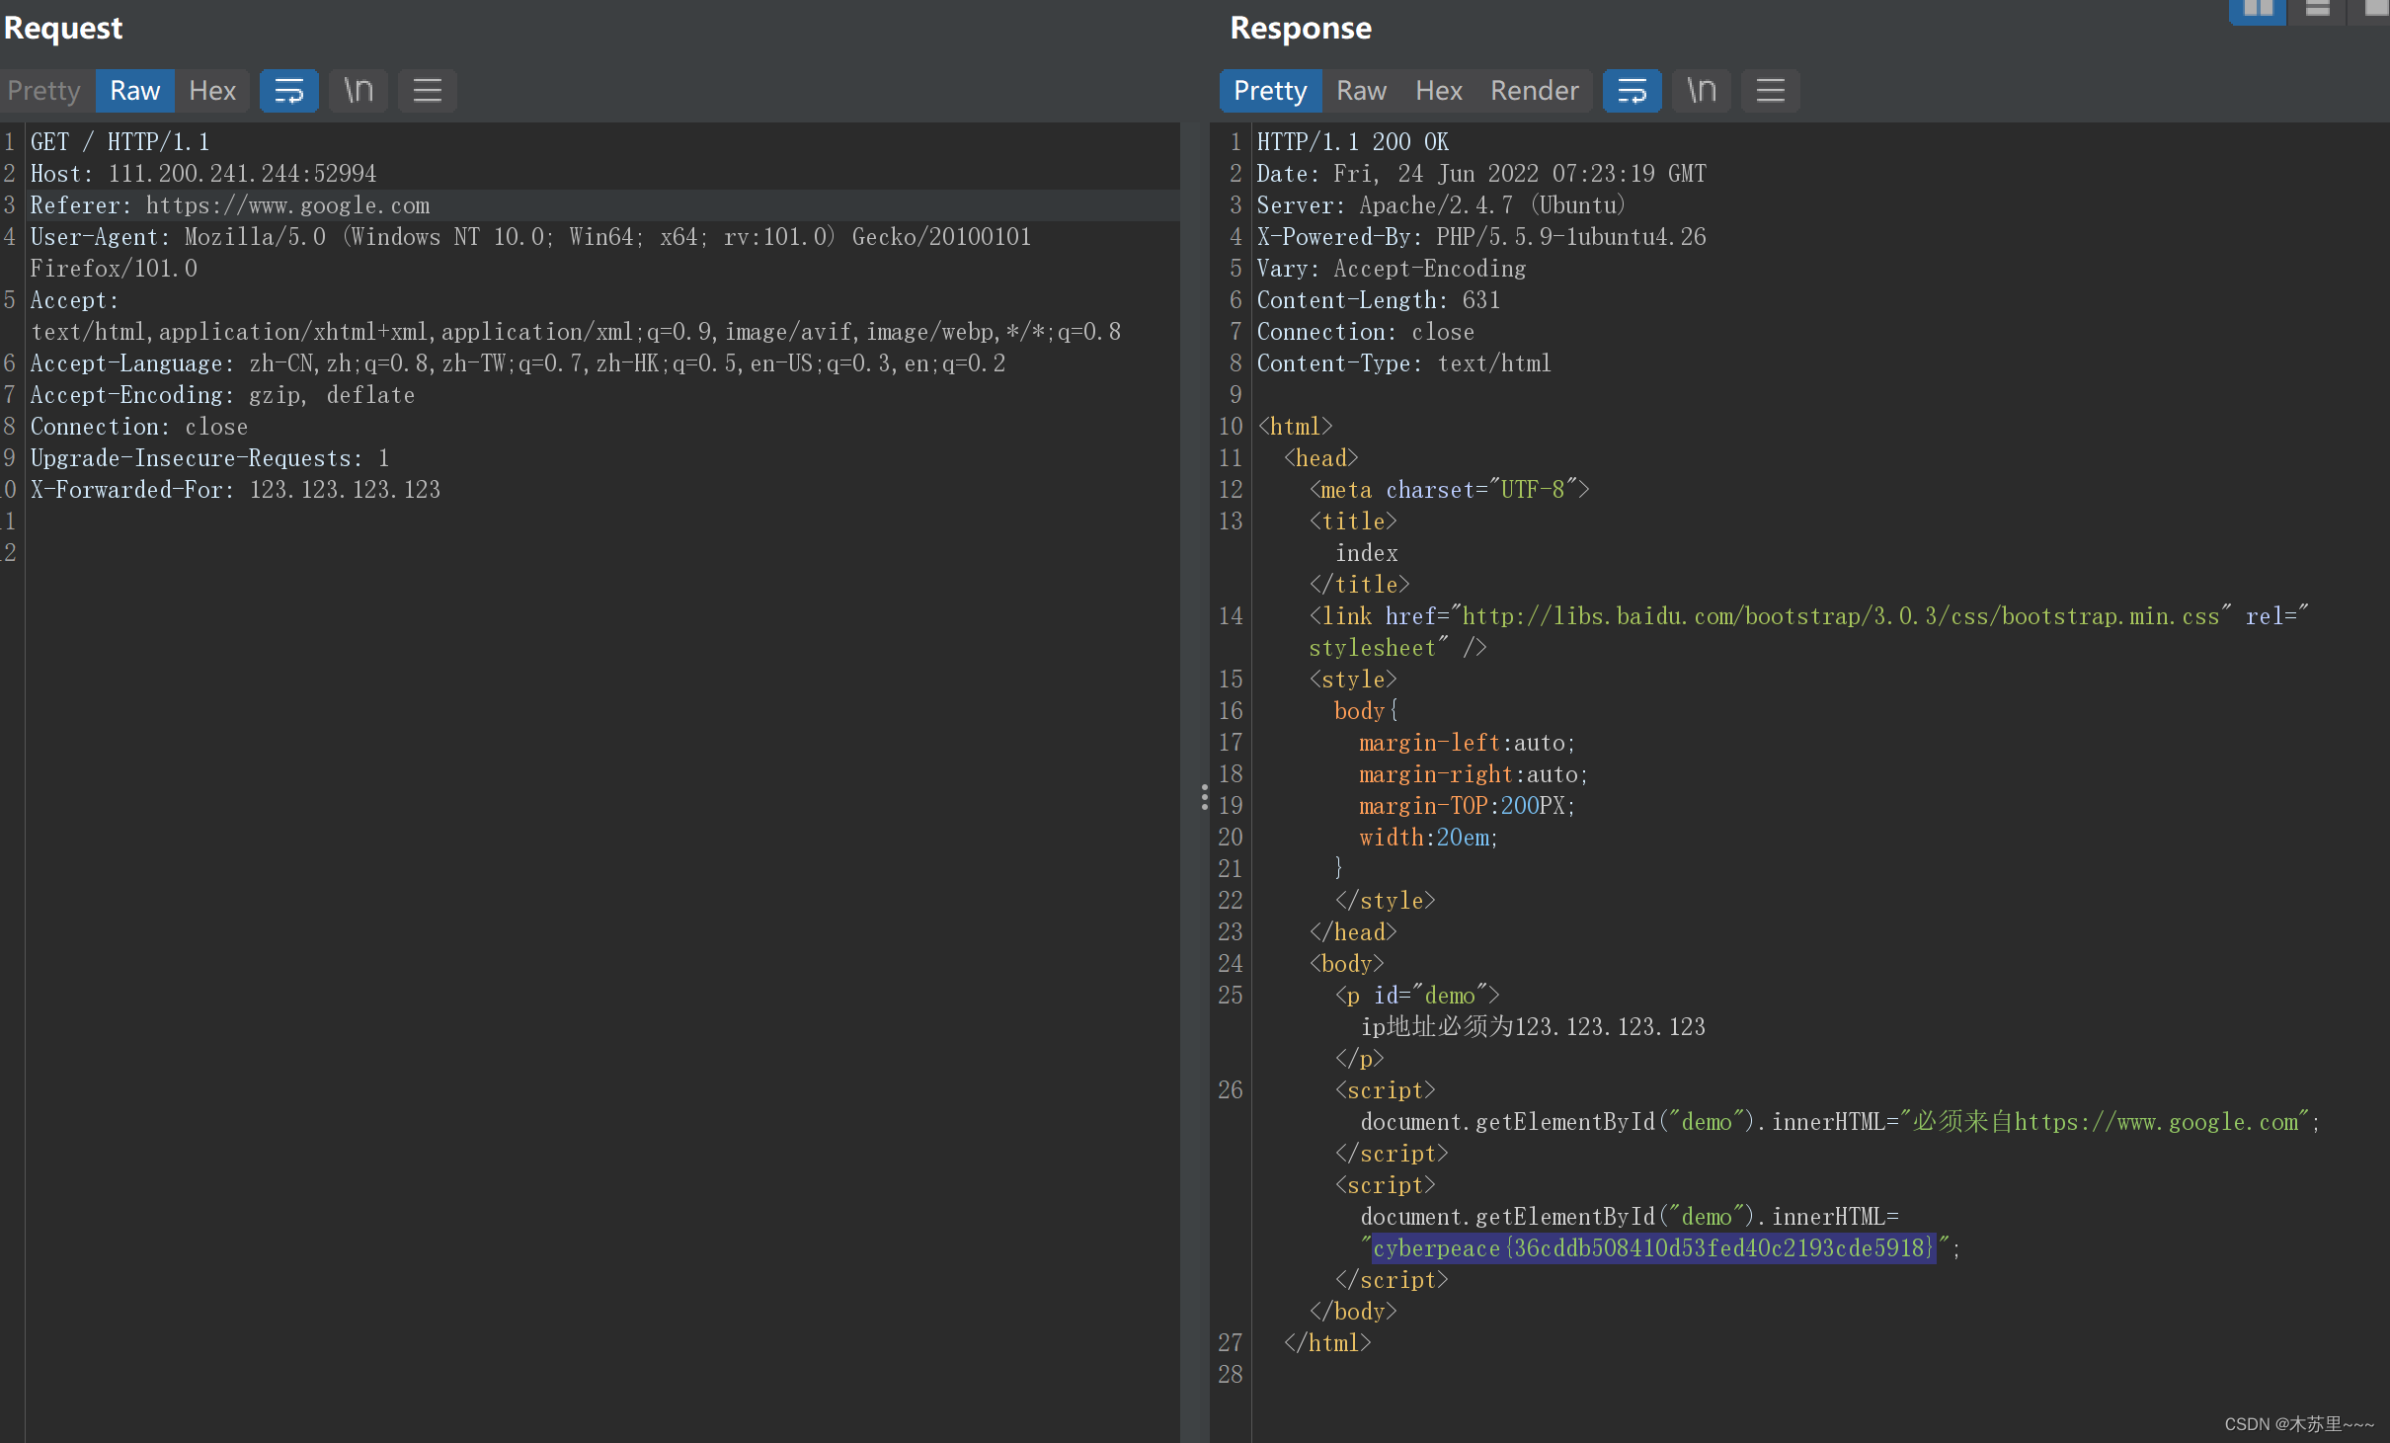Click the 'Accept-Encoding: gzip, deflate' line
2390x1443 pixels.
[222, 395]
